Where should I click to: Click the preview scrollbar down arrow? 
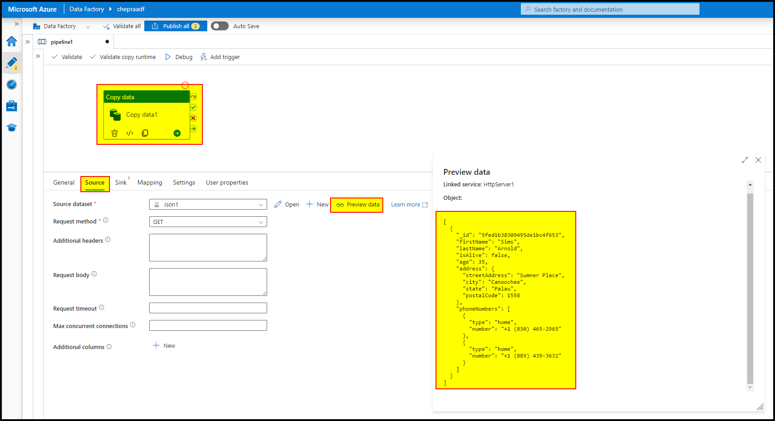[750, 387]
